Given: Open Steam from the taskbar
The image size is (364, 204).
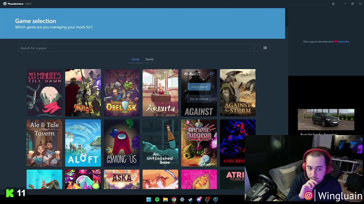Looking at the screenshot, I should tap(190, 199).
